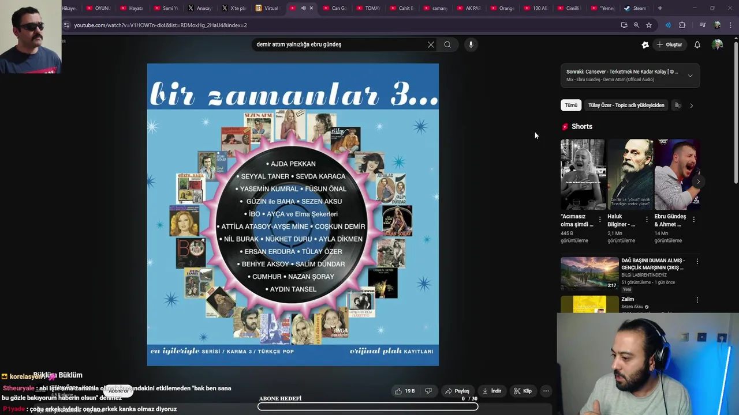Viewport: 739px width, 415px height.
Task: Open the YouTube account avatar menu
Action: pyautogui.click(x=718, y=44)
